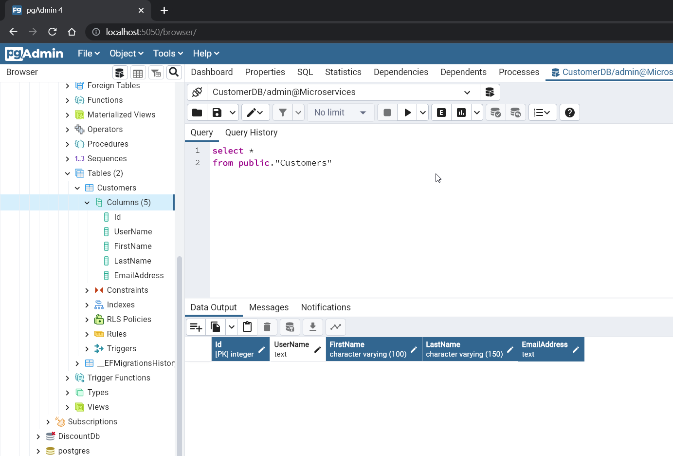Open the Search Objects magnifier icon

click(174, 73)
